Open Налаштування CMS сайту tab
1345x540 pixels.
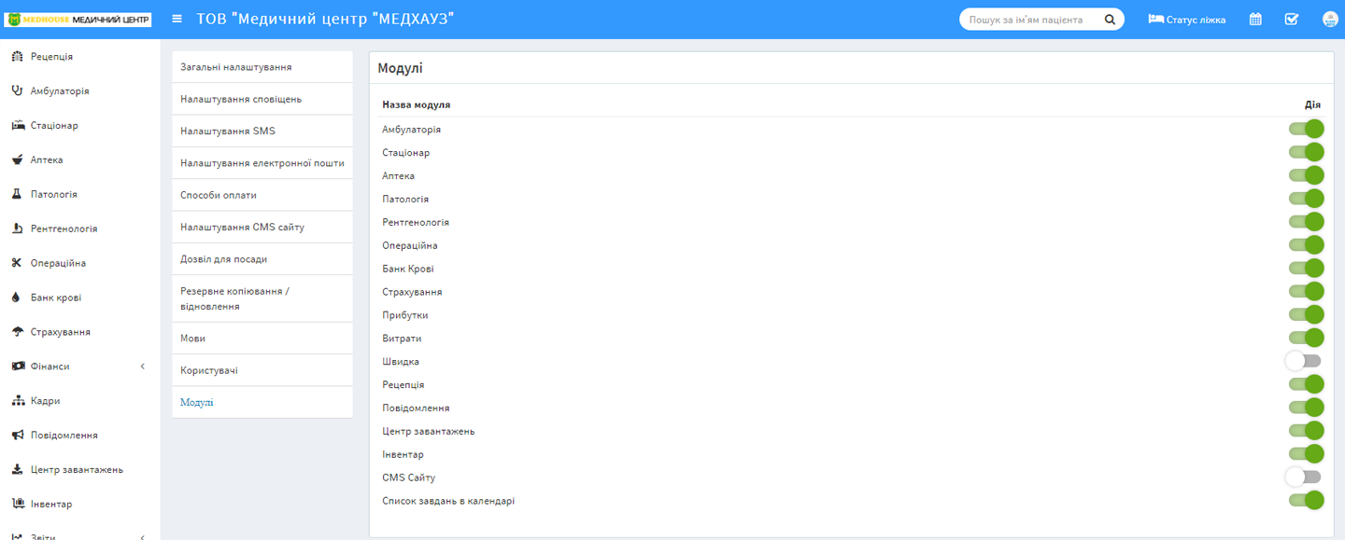pyautogui.click(x=262, y=227)
